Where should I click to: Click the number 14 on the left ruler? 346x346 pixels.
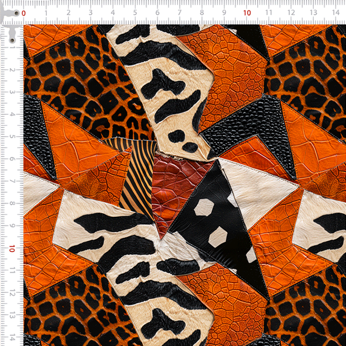(12, 337)
